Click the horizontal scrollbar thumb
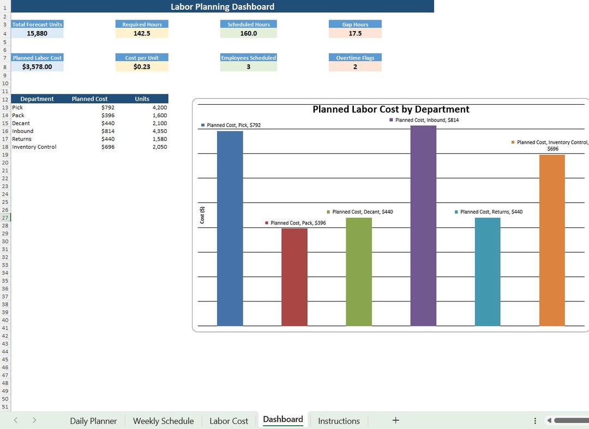The image size is (589, 429). pos(572,421)
